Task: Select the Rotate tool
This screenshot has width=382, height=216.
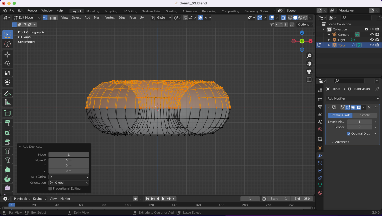Action: point(7,64)
